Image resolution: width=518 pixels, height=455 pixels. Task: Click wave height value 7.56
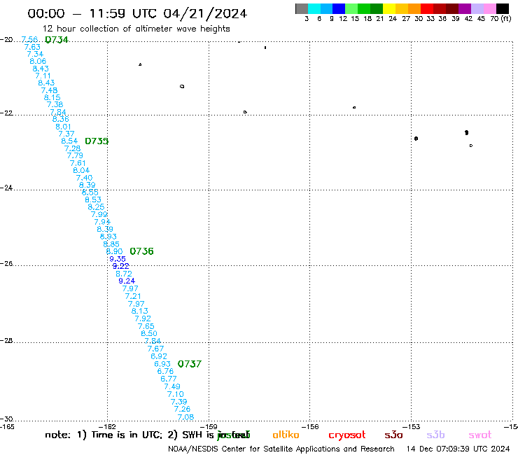[x=29, y=40]
